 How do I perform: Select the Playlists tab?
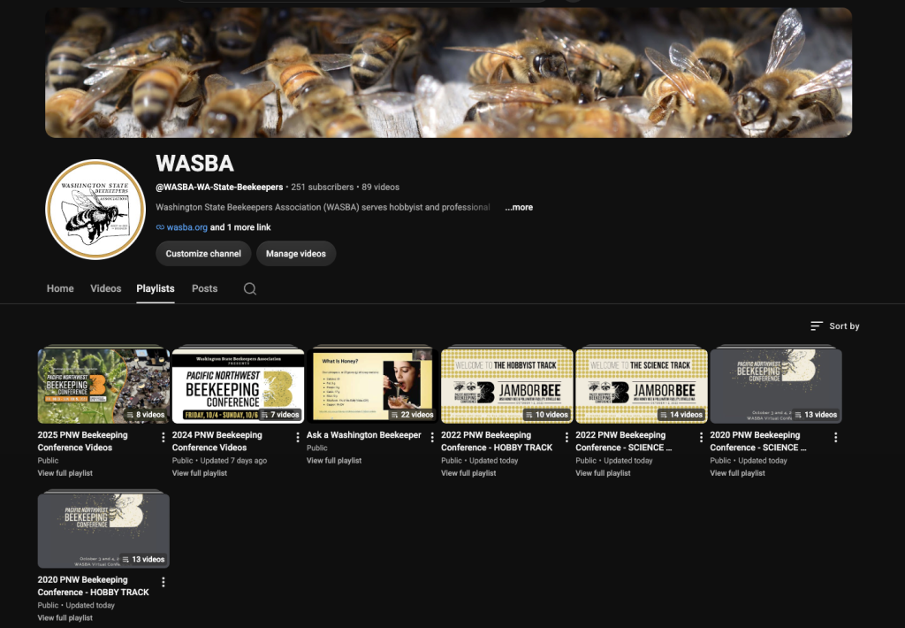[156, 288]
